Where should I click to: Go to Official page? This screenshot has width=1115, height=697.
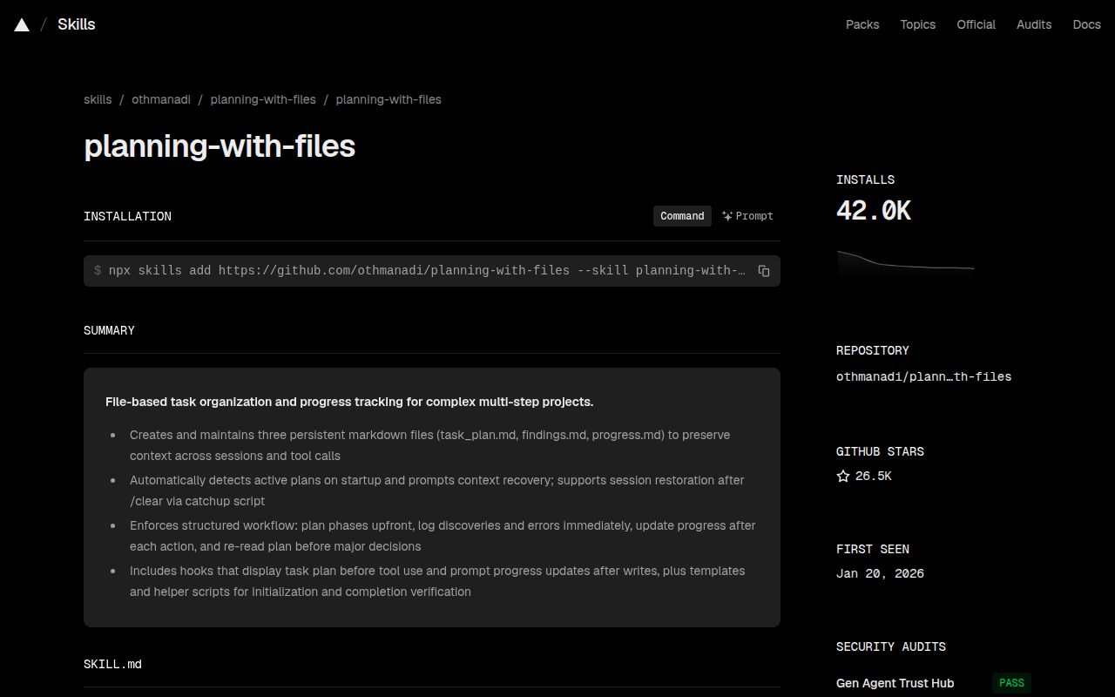click(x=976, y=24)
